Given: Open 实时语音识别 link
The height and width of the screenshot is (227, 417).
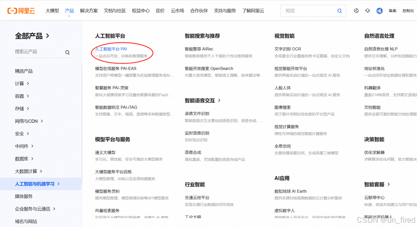Looking at the screenshot, I should pos(197,133).
